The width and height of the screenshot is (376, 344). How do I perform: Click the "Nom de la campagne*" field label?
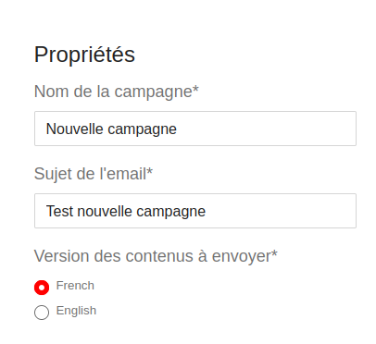pos(117,92)
